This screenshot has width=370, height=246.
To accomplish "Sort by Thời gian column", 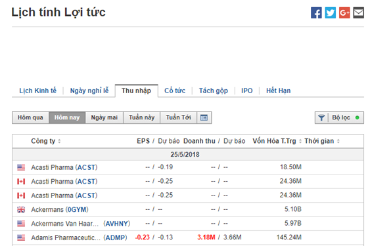I will click(322, 141).
